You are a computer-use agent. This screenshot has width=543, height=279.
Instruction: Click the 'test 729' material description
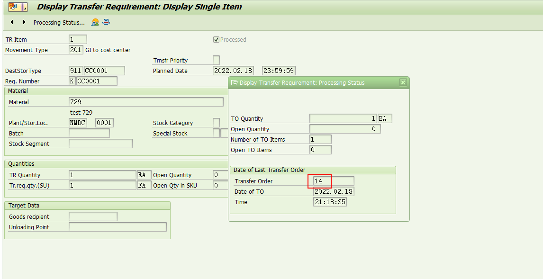(81, 113)
